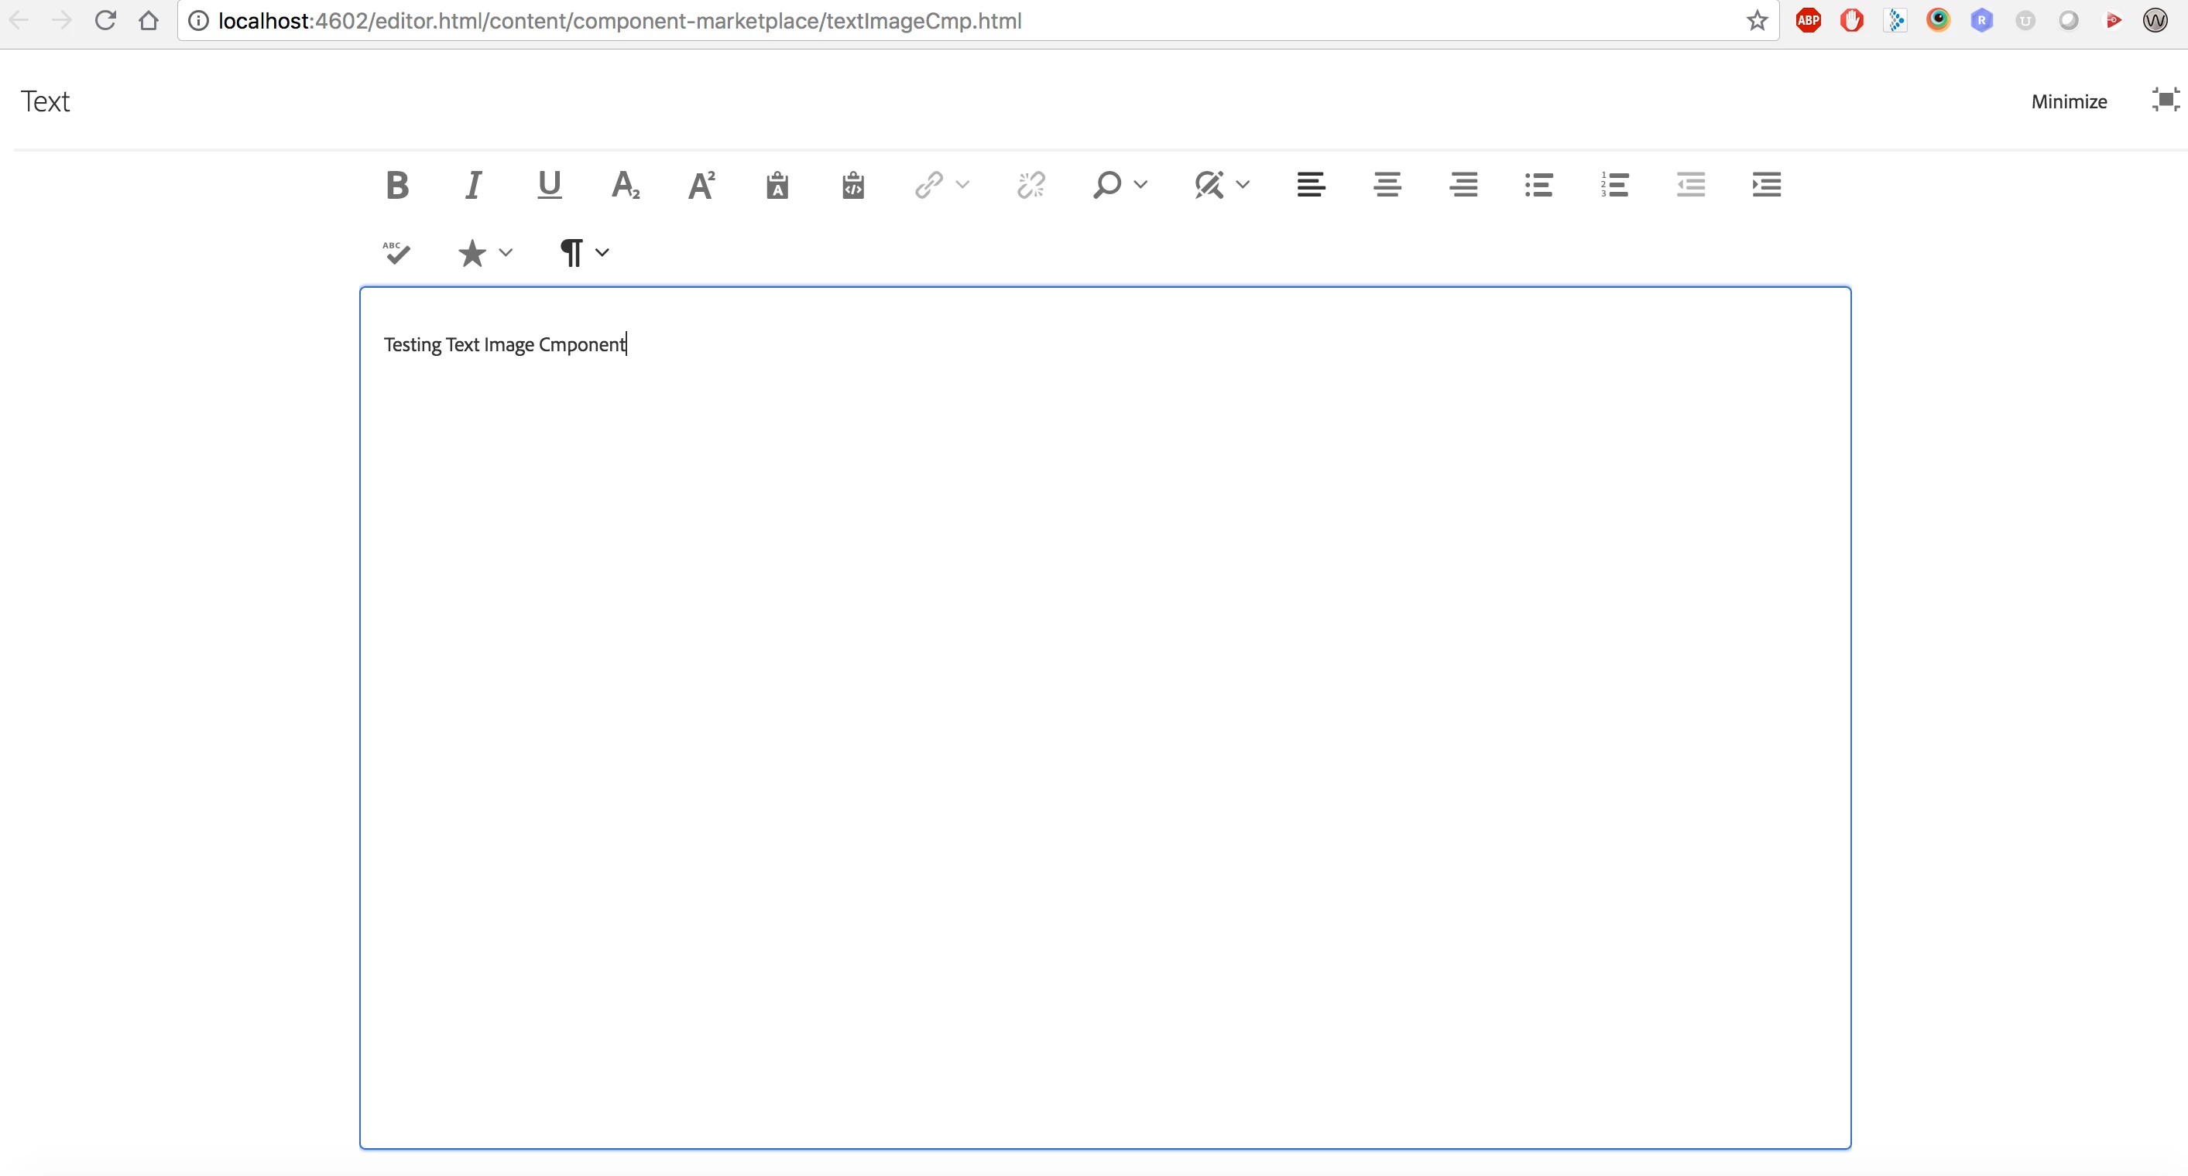Image resolution: width=2188 pixels, height=1176 pixels.
Task: Exit fullscreen editor mode icon
Action: pyautogui.click(x=2165, y=100)
